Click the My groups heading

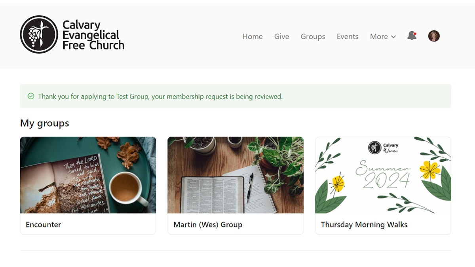[45, 123]
